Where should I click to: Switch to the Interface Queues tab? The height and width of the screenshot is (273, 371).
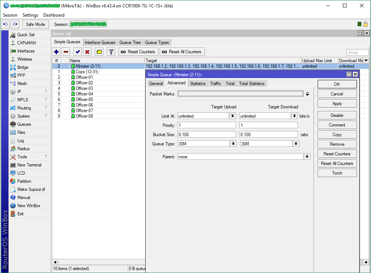tap(100, 43)
